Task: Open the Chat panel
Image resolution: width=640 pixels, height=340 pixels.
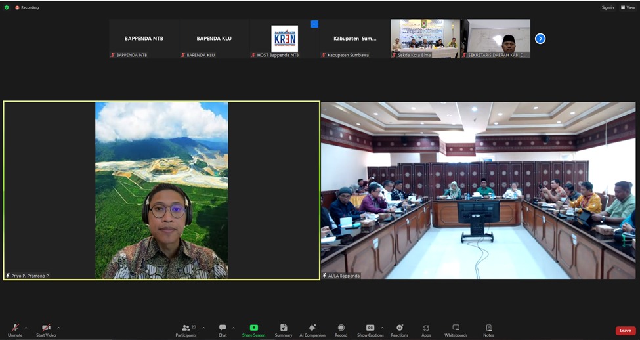Action: click(x=223, y=329)
